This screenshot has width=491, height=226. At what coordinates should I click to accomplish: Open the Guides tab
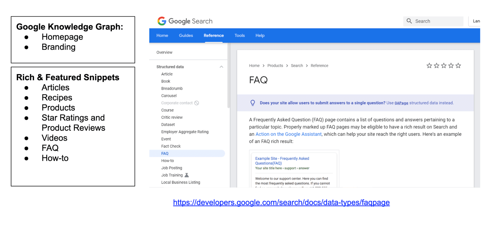click(x=186, y=35)
